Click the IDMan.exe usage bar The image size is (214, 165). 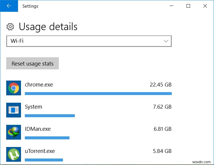[47, 138]
